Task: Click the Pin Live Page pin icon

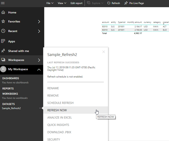Action: 126,3
